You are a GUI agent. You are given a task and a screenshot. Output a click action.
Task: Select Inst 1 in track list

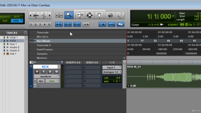click(x=13, y=54)
